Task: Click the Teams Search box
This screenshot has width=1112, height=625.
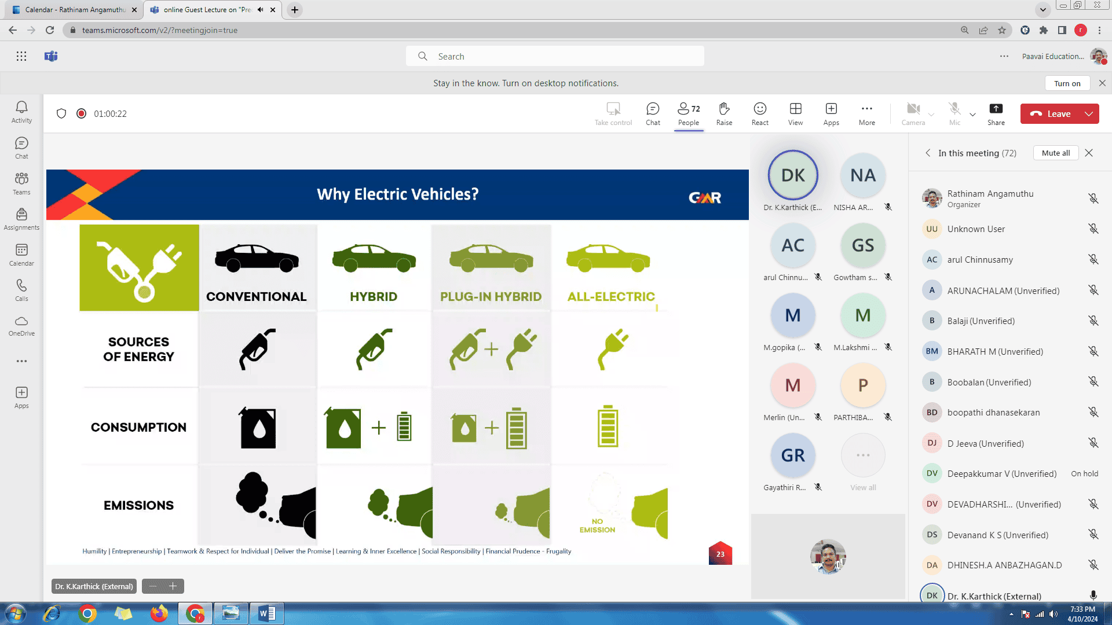Action: [x=555, y=56]
